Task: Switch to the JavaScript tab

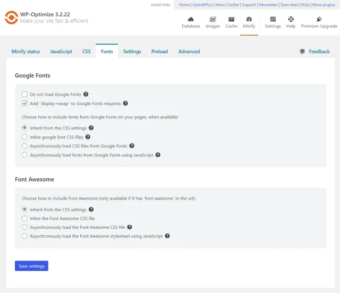Action: click(61, 51)
